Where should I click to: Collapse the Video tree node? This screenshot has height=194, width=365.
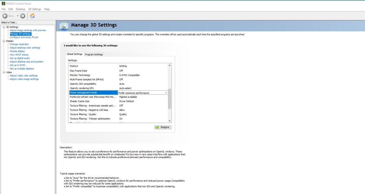pos(4,72)
